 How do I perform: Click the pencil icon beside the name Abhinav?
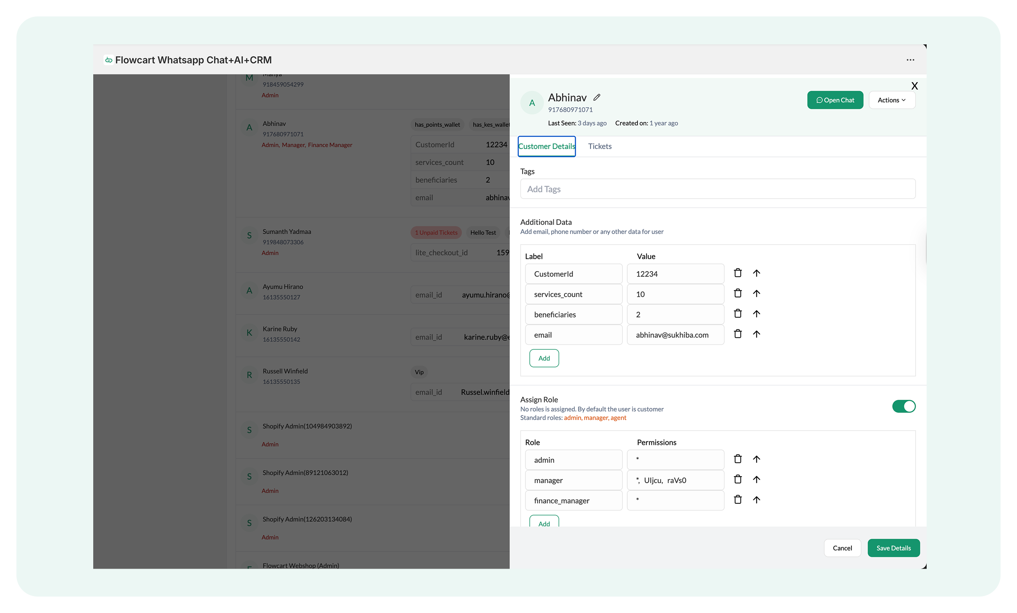(597, 97)
